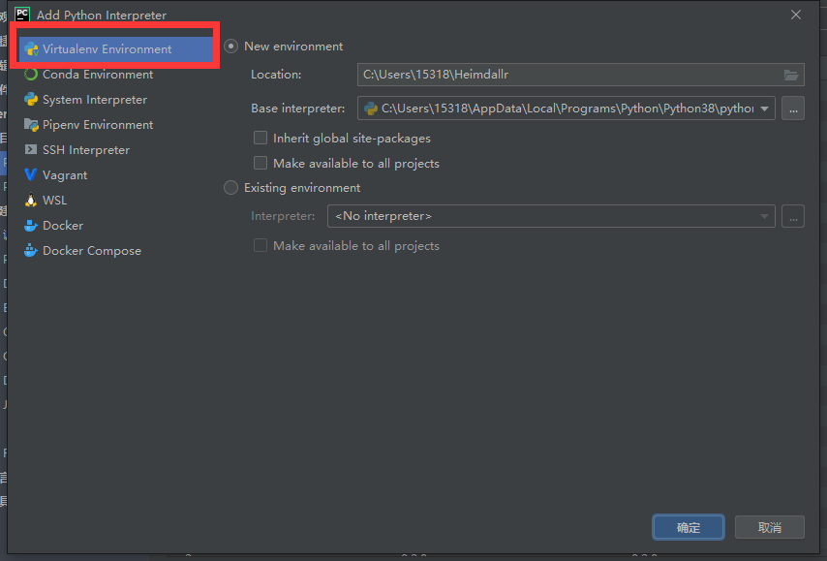Expand the No interpreter dropdown
Image resolution: width=827 pixels, height=561 pixels.
pos(764,215)
